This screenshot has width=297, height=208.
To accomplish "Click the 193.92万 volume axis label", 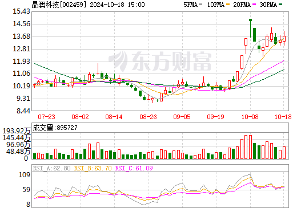I will click(x=17, y=131).
